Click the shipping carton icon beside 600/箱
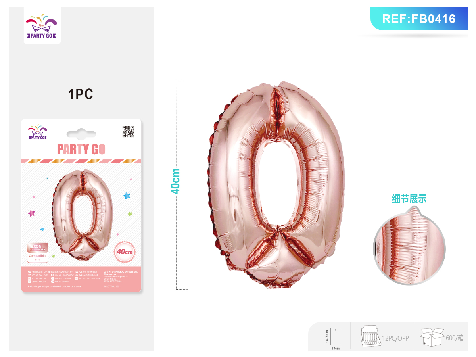This screenshot has height=357, width=476. (x=432, y=338)
